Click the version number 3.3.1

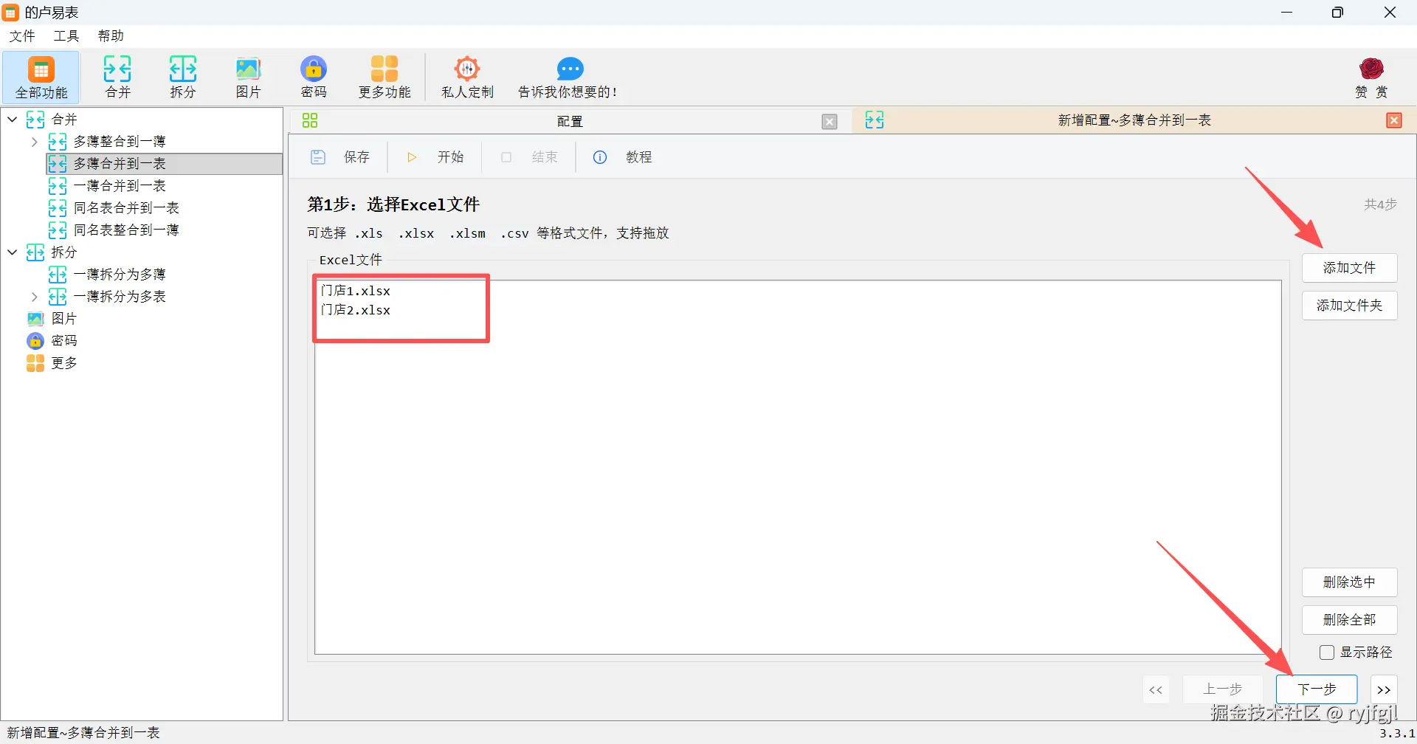[1397, 734]
